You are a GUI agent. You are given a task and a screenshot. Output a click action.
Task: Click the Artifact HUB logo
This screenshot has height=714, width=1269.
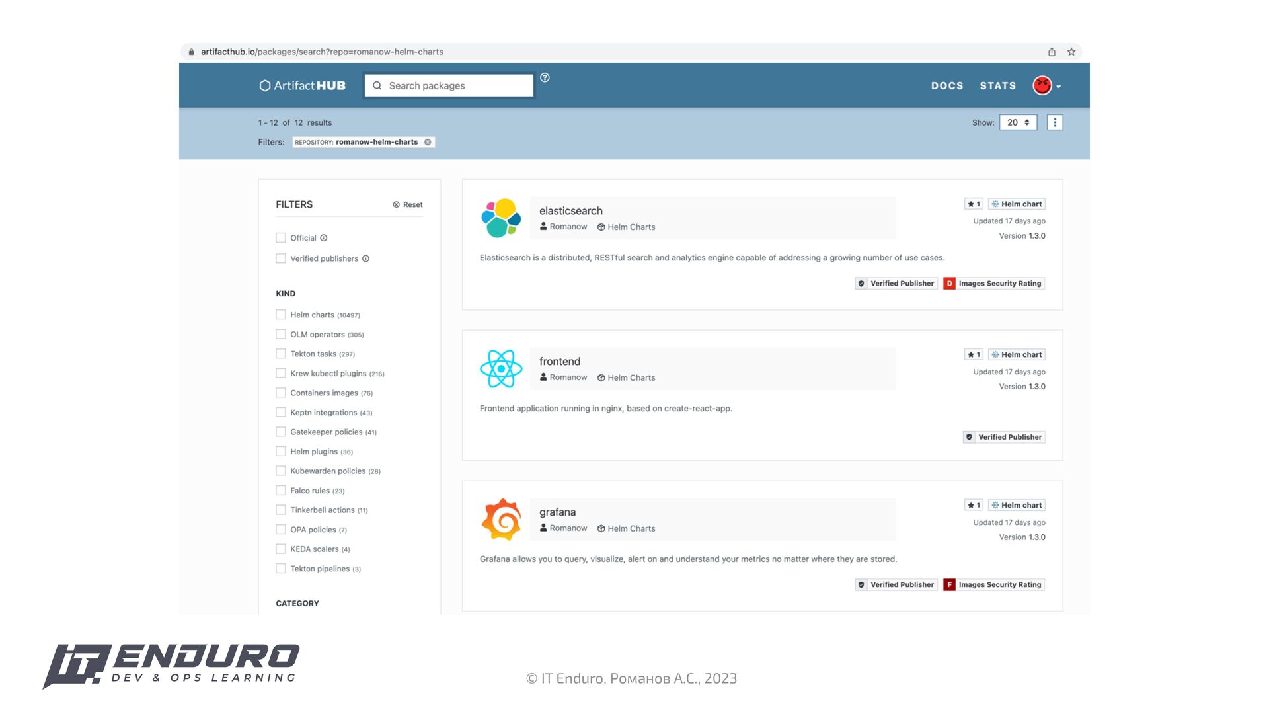point(302,85)
